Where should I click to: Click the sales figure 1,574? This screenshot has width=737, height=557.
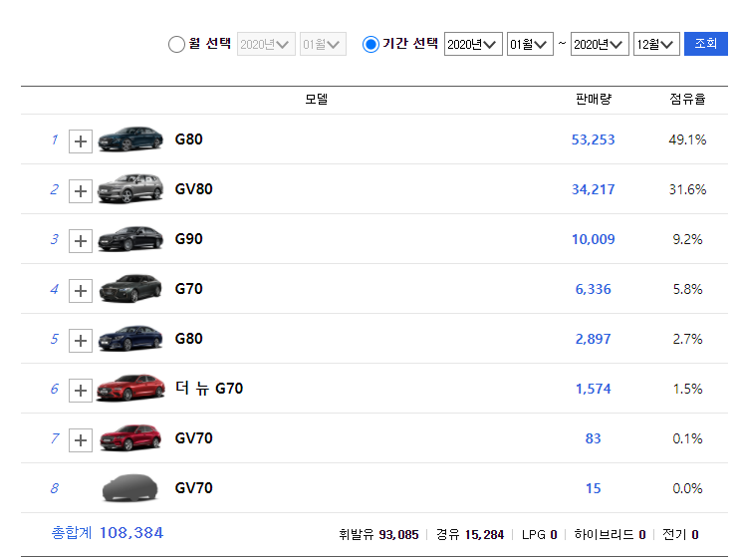[x=593, y=389]
